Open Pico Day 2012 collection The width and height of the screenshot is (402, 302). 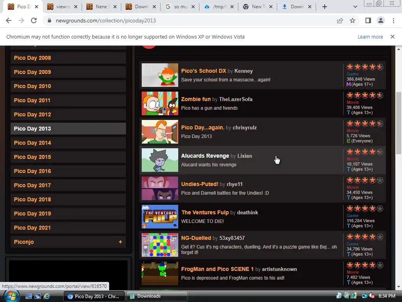pos(68,114)
